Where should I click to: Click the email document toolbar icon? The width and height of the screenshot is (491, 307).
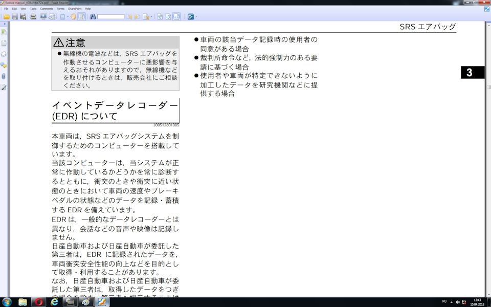[52, 16]
